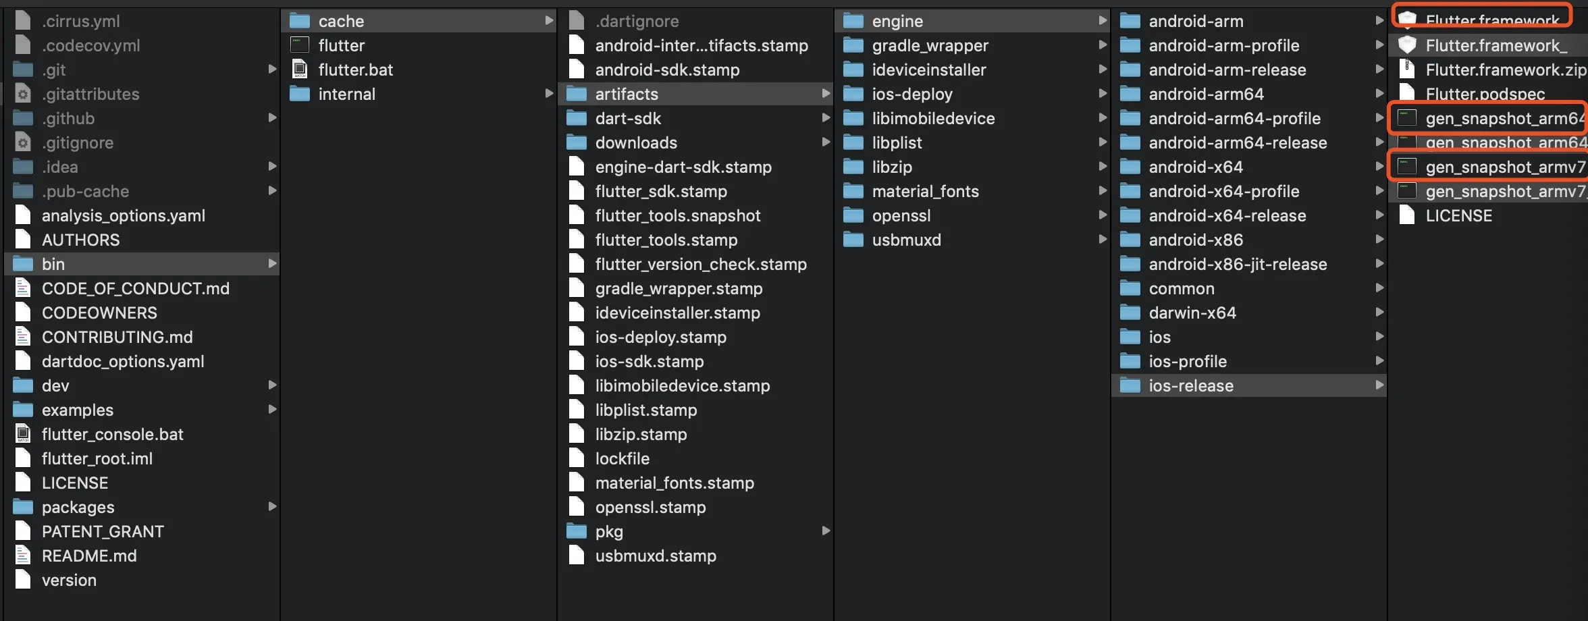This screenshot has width=1588, height=621.
Task: Click the CONTRIBUTING.md document icon
Action: 23,337
